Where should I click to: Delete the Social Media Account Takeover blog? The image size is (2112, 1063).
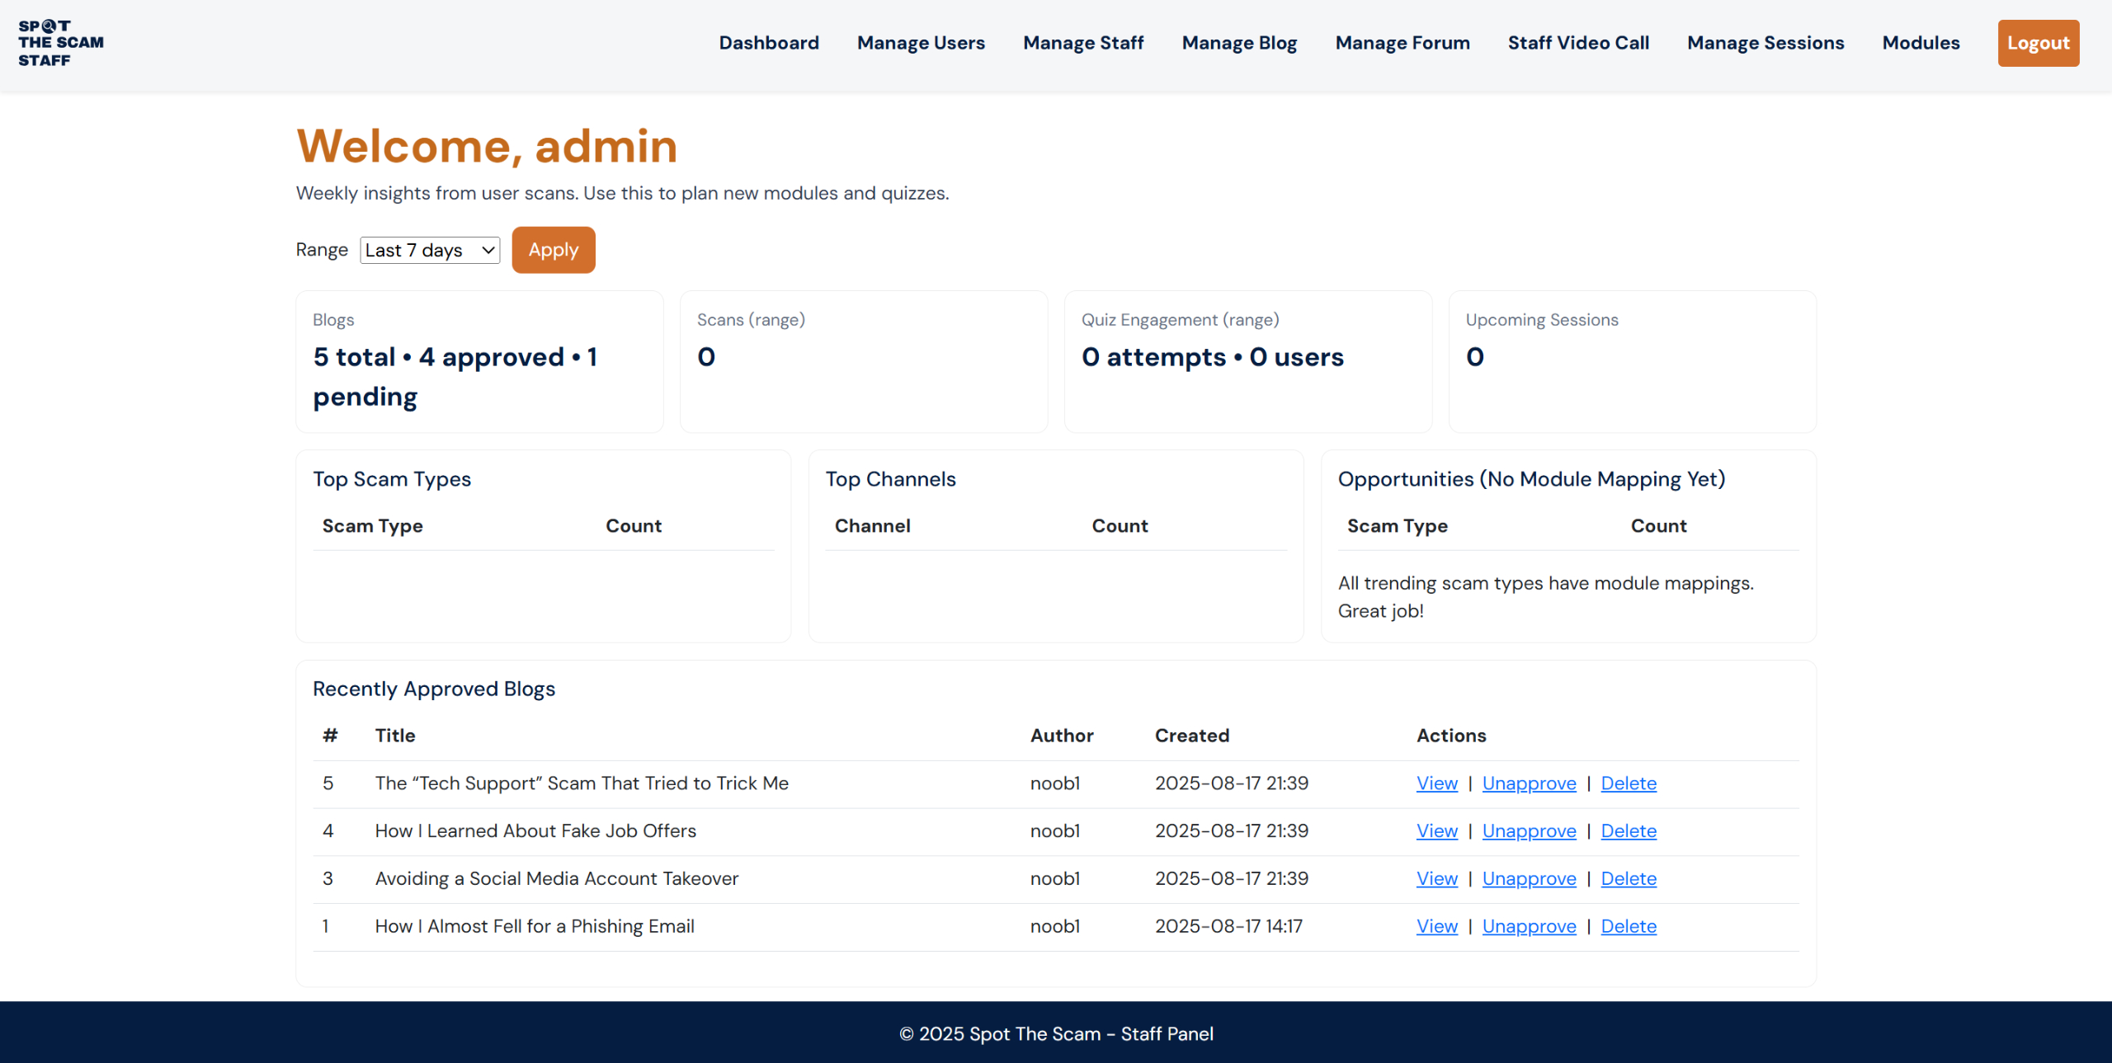tap(1628, 879)
